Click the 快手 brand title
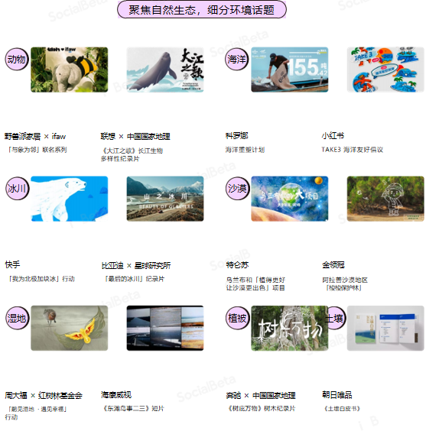The height and width of the screenshot is (431, 426). click(x=12, y=264)
